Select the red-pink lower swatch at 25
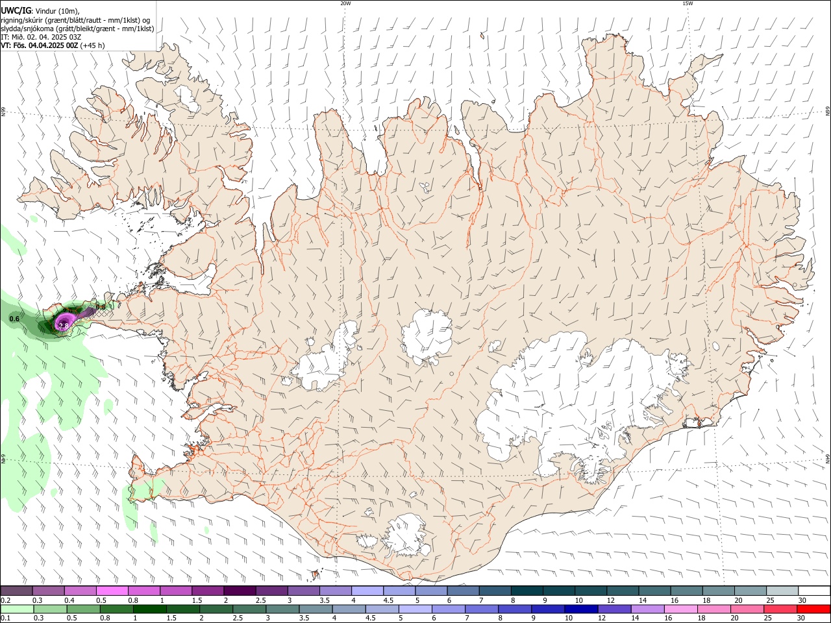The image size is (831, 623). 779,609
